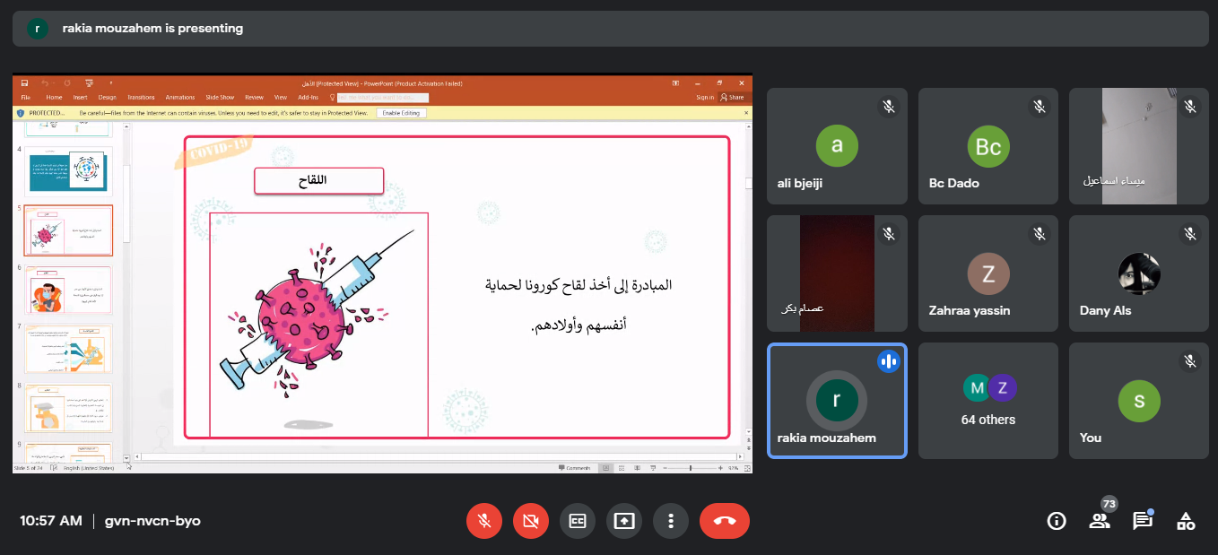Click rakia mouzahem's speaking indicator
Viewport: 1218px width, 555px height.
[x=888, y=361]
